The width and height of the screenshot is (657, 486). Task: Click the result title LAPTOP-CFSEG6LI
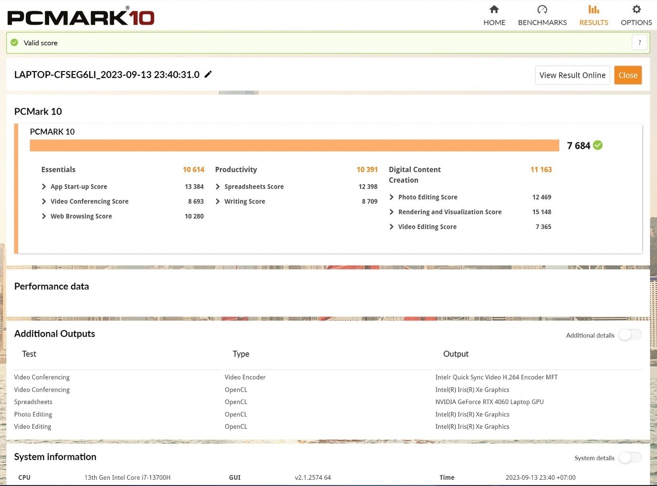107,74
